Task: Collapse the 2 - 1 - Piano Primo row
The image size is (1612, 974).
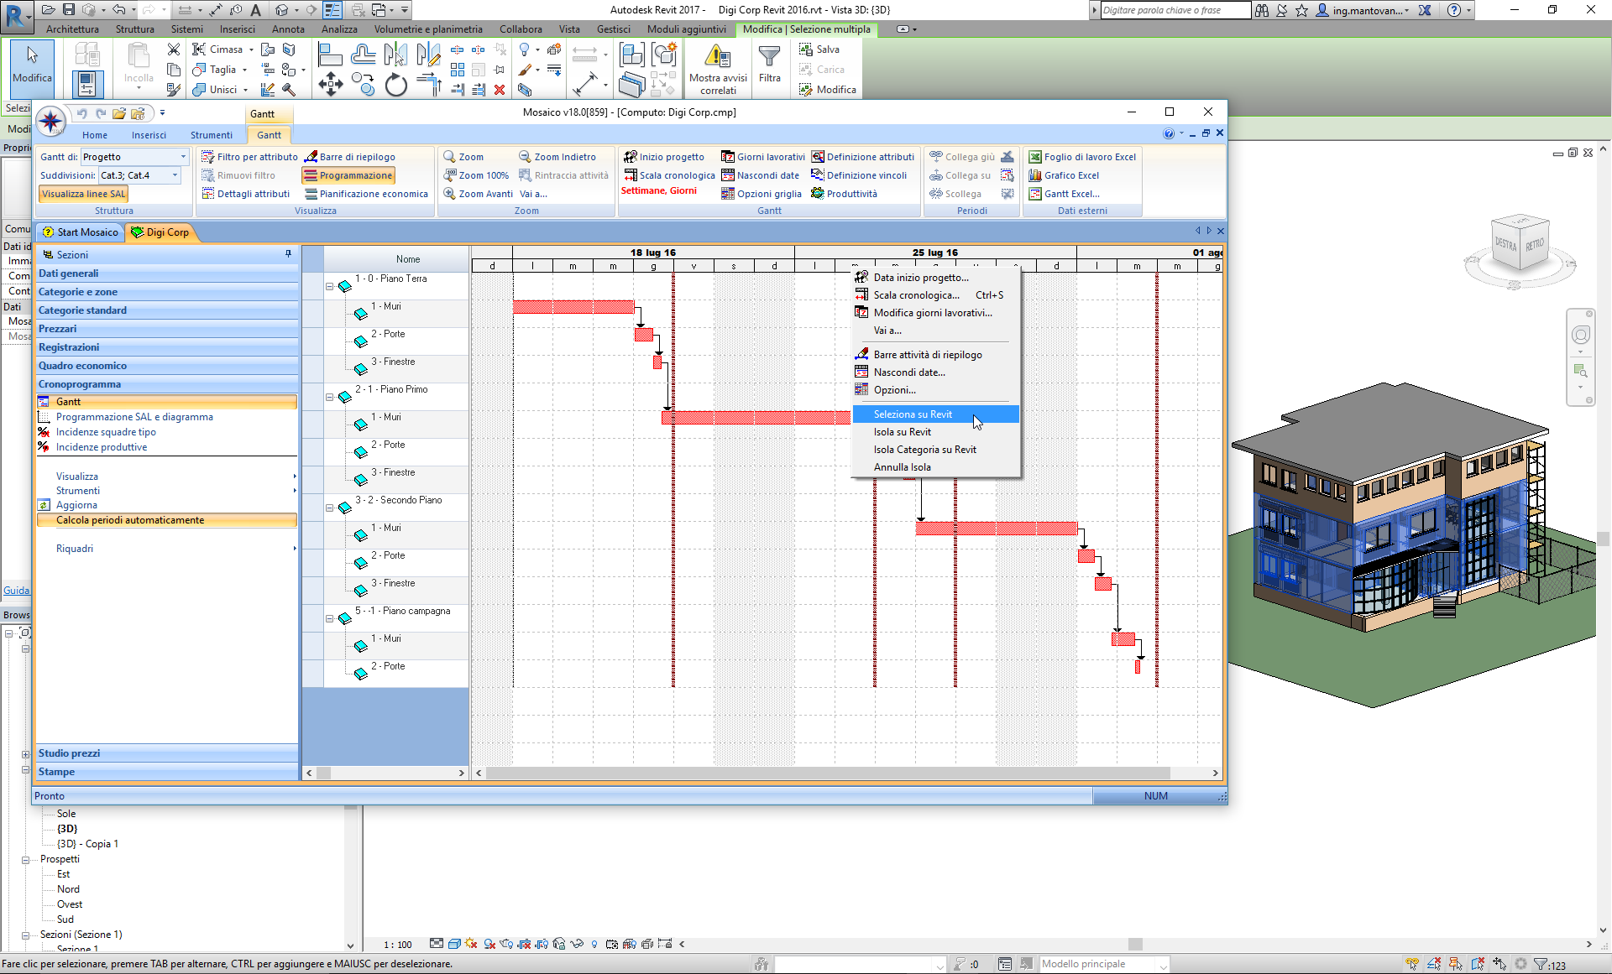Action: [330, 397]
